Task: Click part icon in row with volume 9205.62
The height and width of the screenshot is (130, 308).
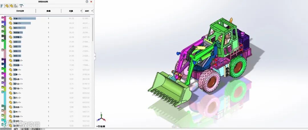Action: point(11,70)
